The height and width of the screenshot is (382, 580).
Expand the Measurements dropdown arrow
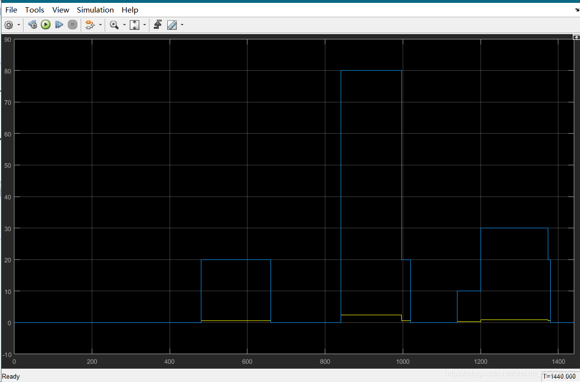point(182,25)
